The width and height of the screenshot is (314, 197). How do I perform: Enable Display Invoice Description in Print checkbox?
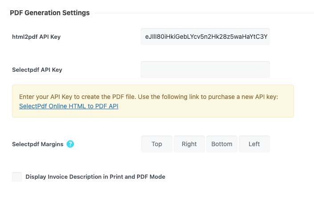click(x=17, y=177)
